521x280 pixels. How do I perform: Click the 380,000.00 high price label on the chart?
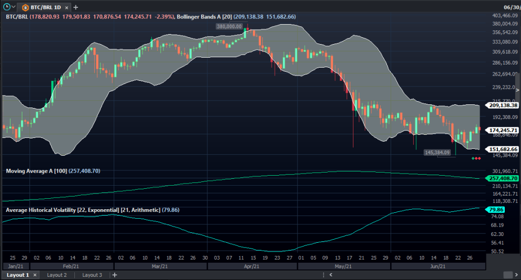[x=229, y=26]
